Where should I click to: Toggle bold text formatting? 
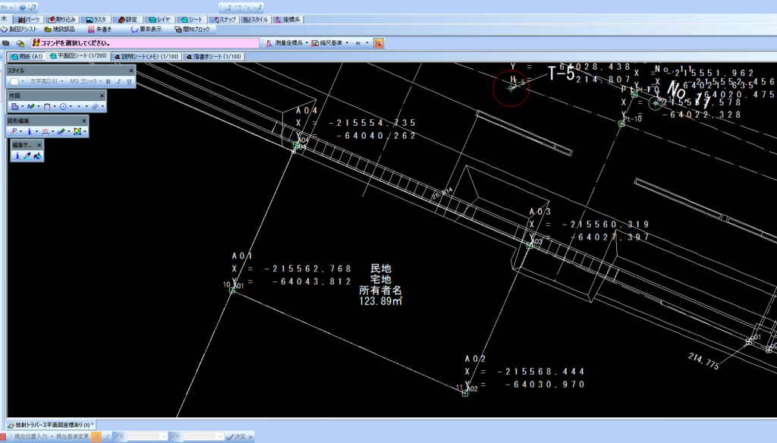(x=108, y=81)
